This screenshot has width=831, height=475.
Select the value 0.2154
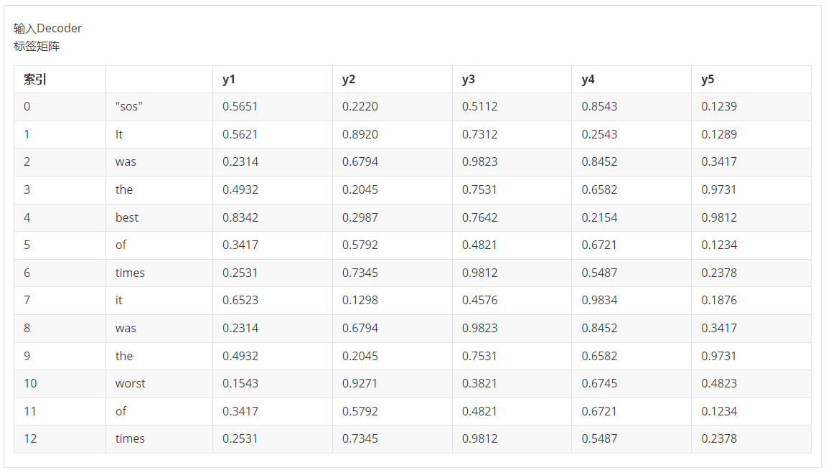[599, 217]
